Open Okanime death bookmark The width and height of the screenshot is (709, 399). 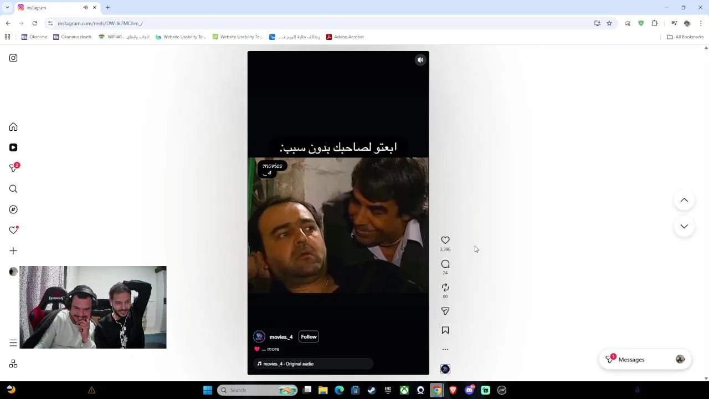72,37
